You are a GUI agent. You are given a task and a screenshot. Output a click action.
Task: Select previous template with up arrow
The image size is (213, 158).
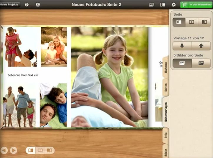point(201,46)
